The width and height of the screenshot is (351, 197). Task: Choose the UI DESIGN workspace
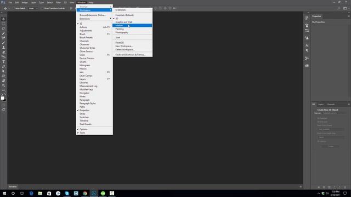tap(132, 10)
